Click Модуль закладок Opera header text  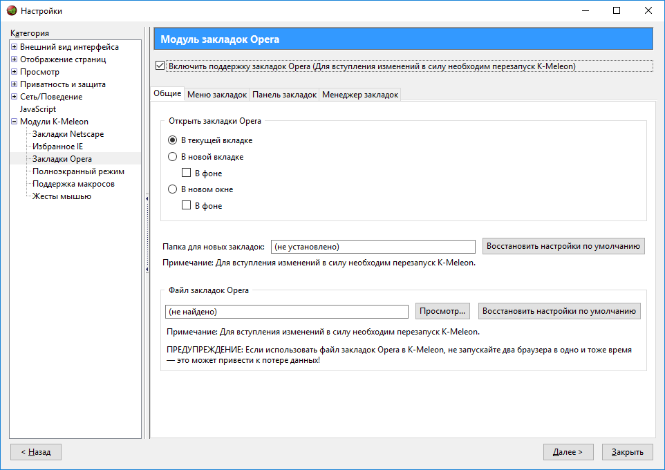click(220, 39)
